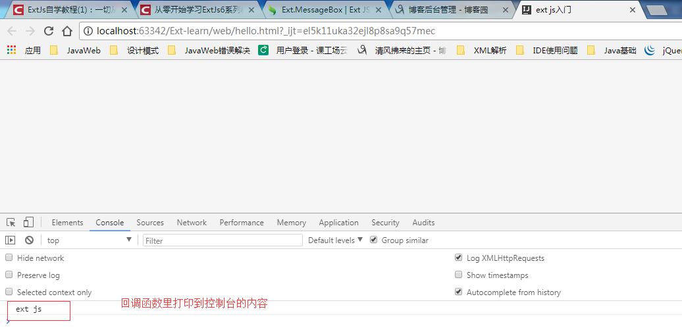Open the Java基础 bookmark folder
682x332 pixels.
click(x=612, y=51)
